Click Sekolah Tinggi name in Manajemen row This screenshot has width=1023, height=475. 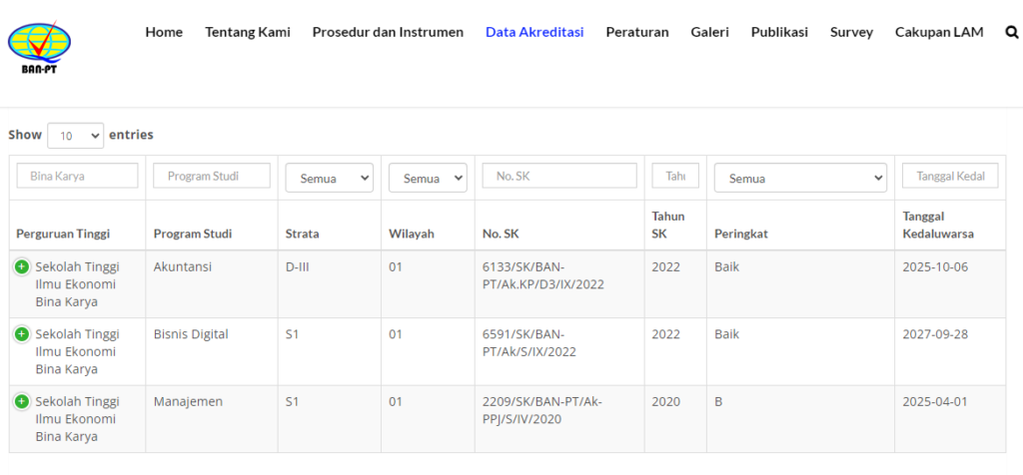coord(77,419)
